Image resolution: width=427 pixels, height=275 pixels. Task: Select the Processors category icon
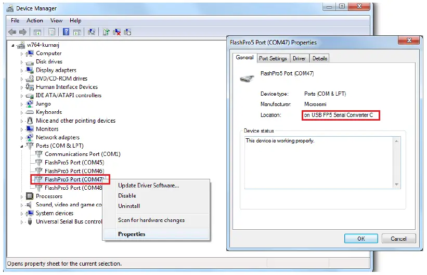30,196
